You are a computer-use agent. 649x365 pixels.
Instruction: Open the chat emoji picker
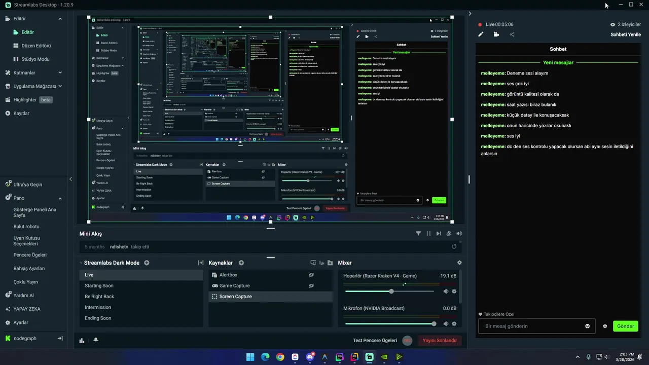click(588, 326)
